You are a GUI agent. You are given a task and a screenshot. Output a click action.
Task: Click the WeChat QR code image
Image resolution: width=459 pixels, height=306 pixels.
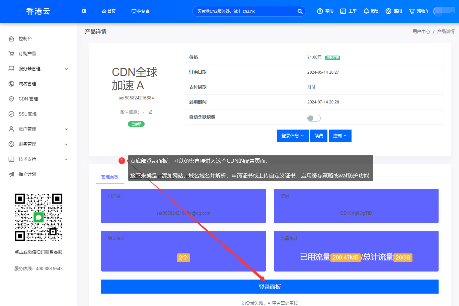pos(39,217)
